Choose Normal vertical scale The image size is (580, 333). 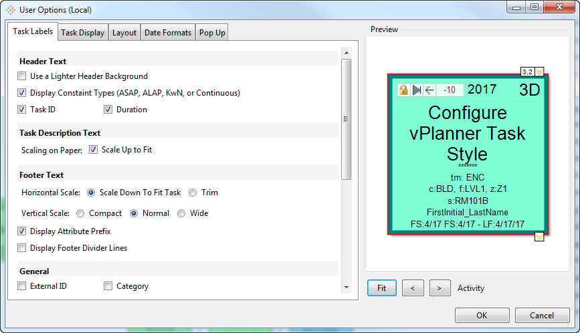(x=134, y=213)
